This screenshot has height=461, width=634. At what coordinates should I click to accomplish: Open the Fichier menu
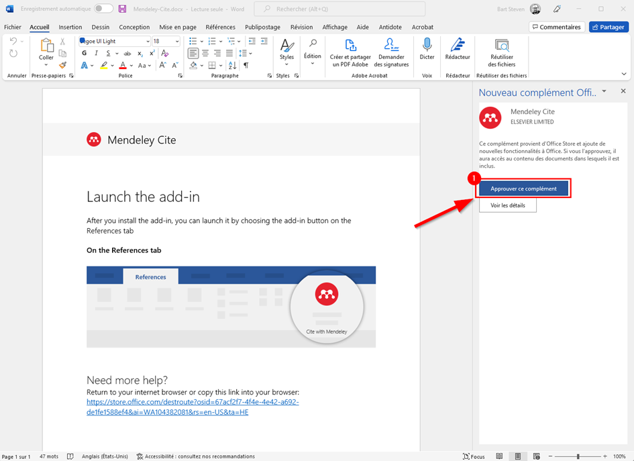13,27
